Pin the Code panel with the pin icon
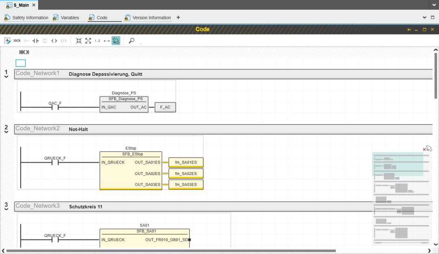Viewport: 439px width, 254px height. point(409,29)
